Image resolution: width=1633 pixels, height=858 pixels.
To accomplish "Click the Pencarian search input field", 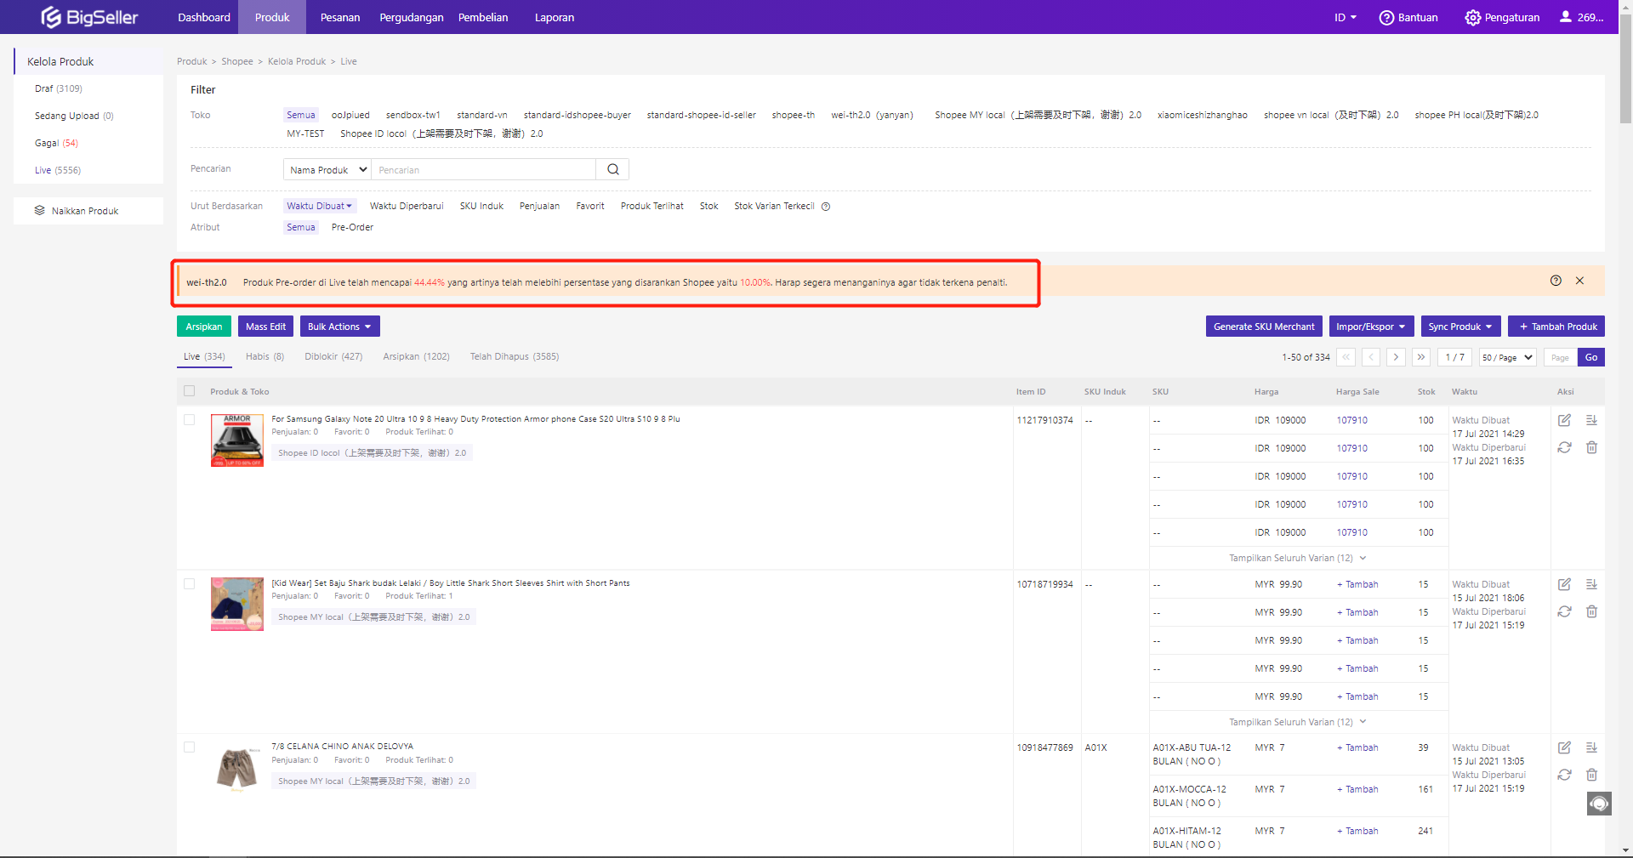I will pyautogui.click(x=483, y=169).
